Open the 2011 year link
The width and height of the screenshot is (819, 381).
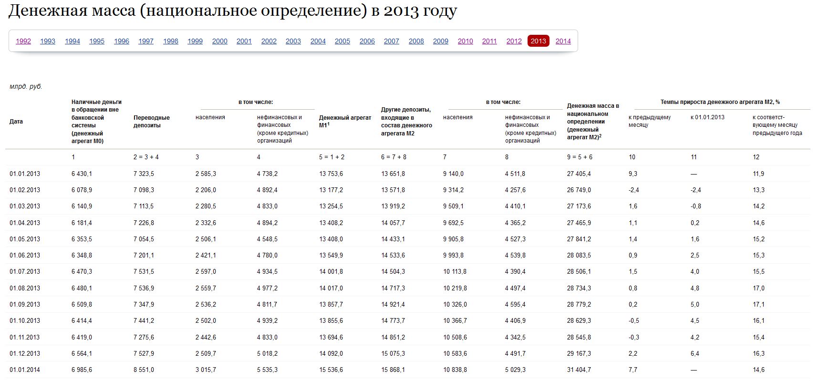pos(490,41)
